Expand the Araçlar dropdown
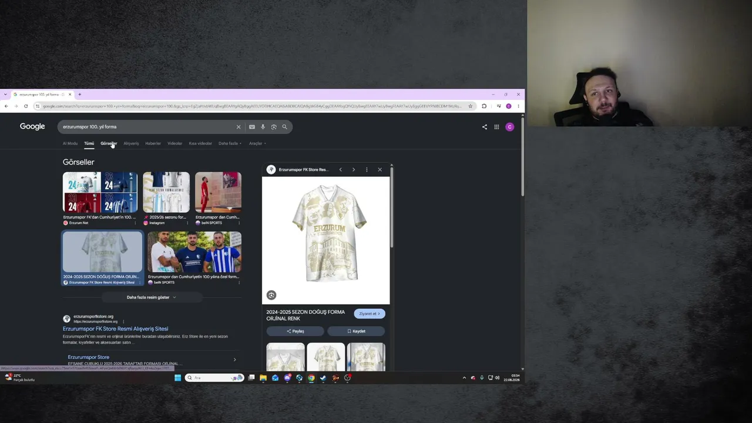The width and height of the screenshot is (752, 423). click(x=257, y=143)
